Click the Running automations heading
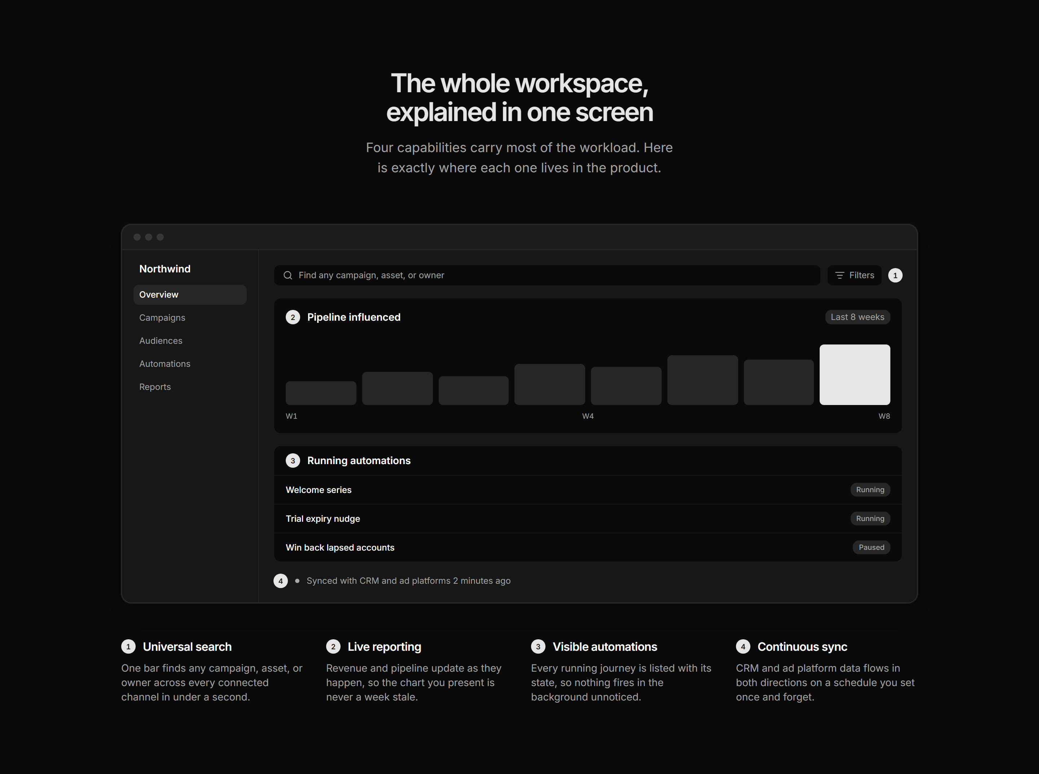Viewport: 1039px width, 774px height. [x=359, y=461]
